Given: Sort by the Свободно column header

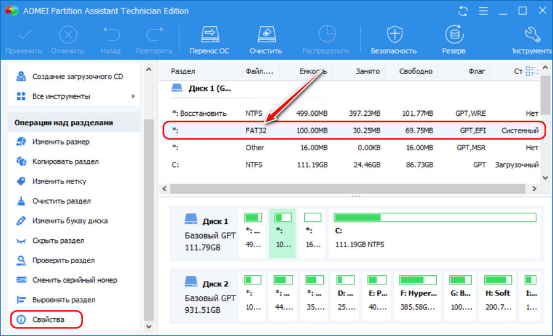Looking at the screenshot, I should (x=415, y=71).
